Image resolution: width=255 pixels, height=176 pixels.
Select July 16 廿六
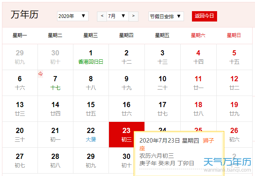pyautogui.click(x=127, y=109)
